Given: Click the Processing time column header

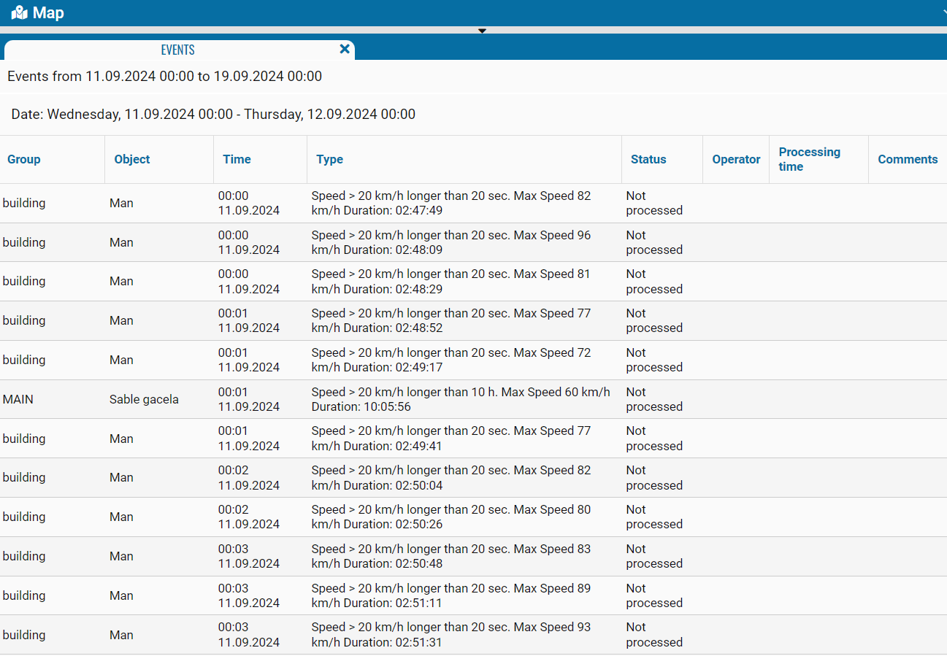Looking at the screenshot, I should tap(809, 159).
